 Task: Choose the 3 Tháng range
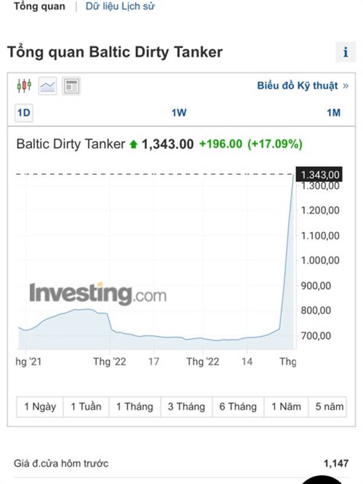point(186,407)
